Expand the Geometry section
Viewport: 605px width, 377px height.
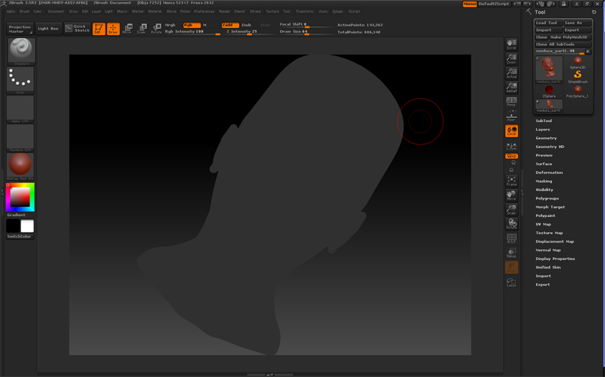coord(545,138)
